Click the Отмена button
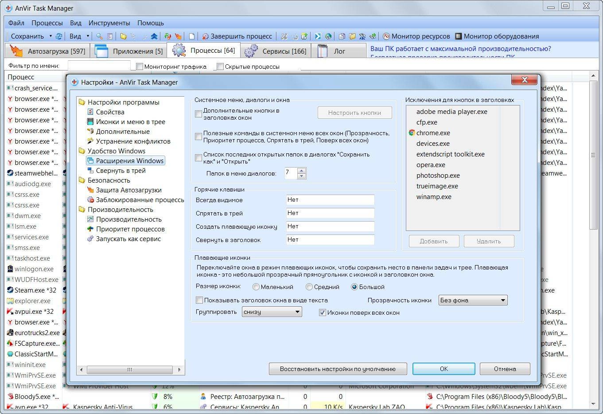Image resolution: width=603 pixels, height=414 pixels. pos(505,369)
